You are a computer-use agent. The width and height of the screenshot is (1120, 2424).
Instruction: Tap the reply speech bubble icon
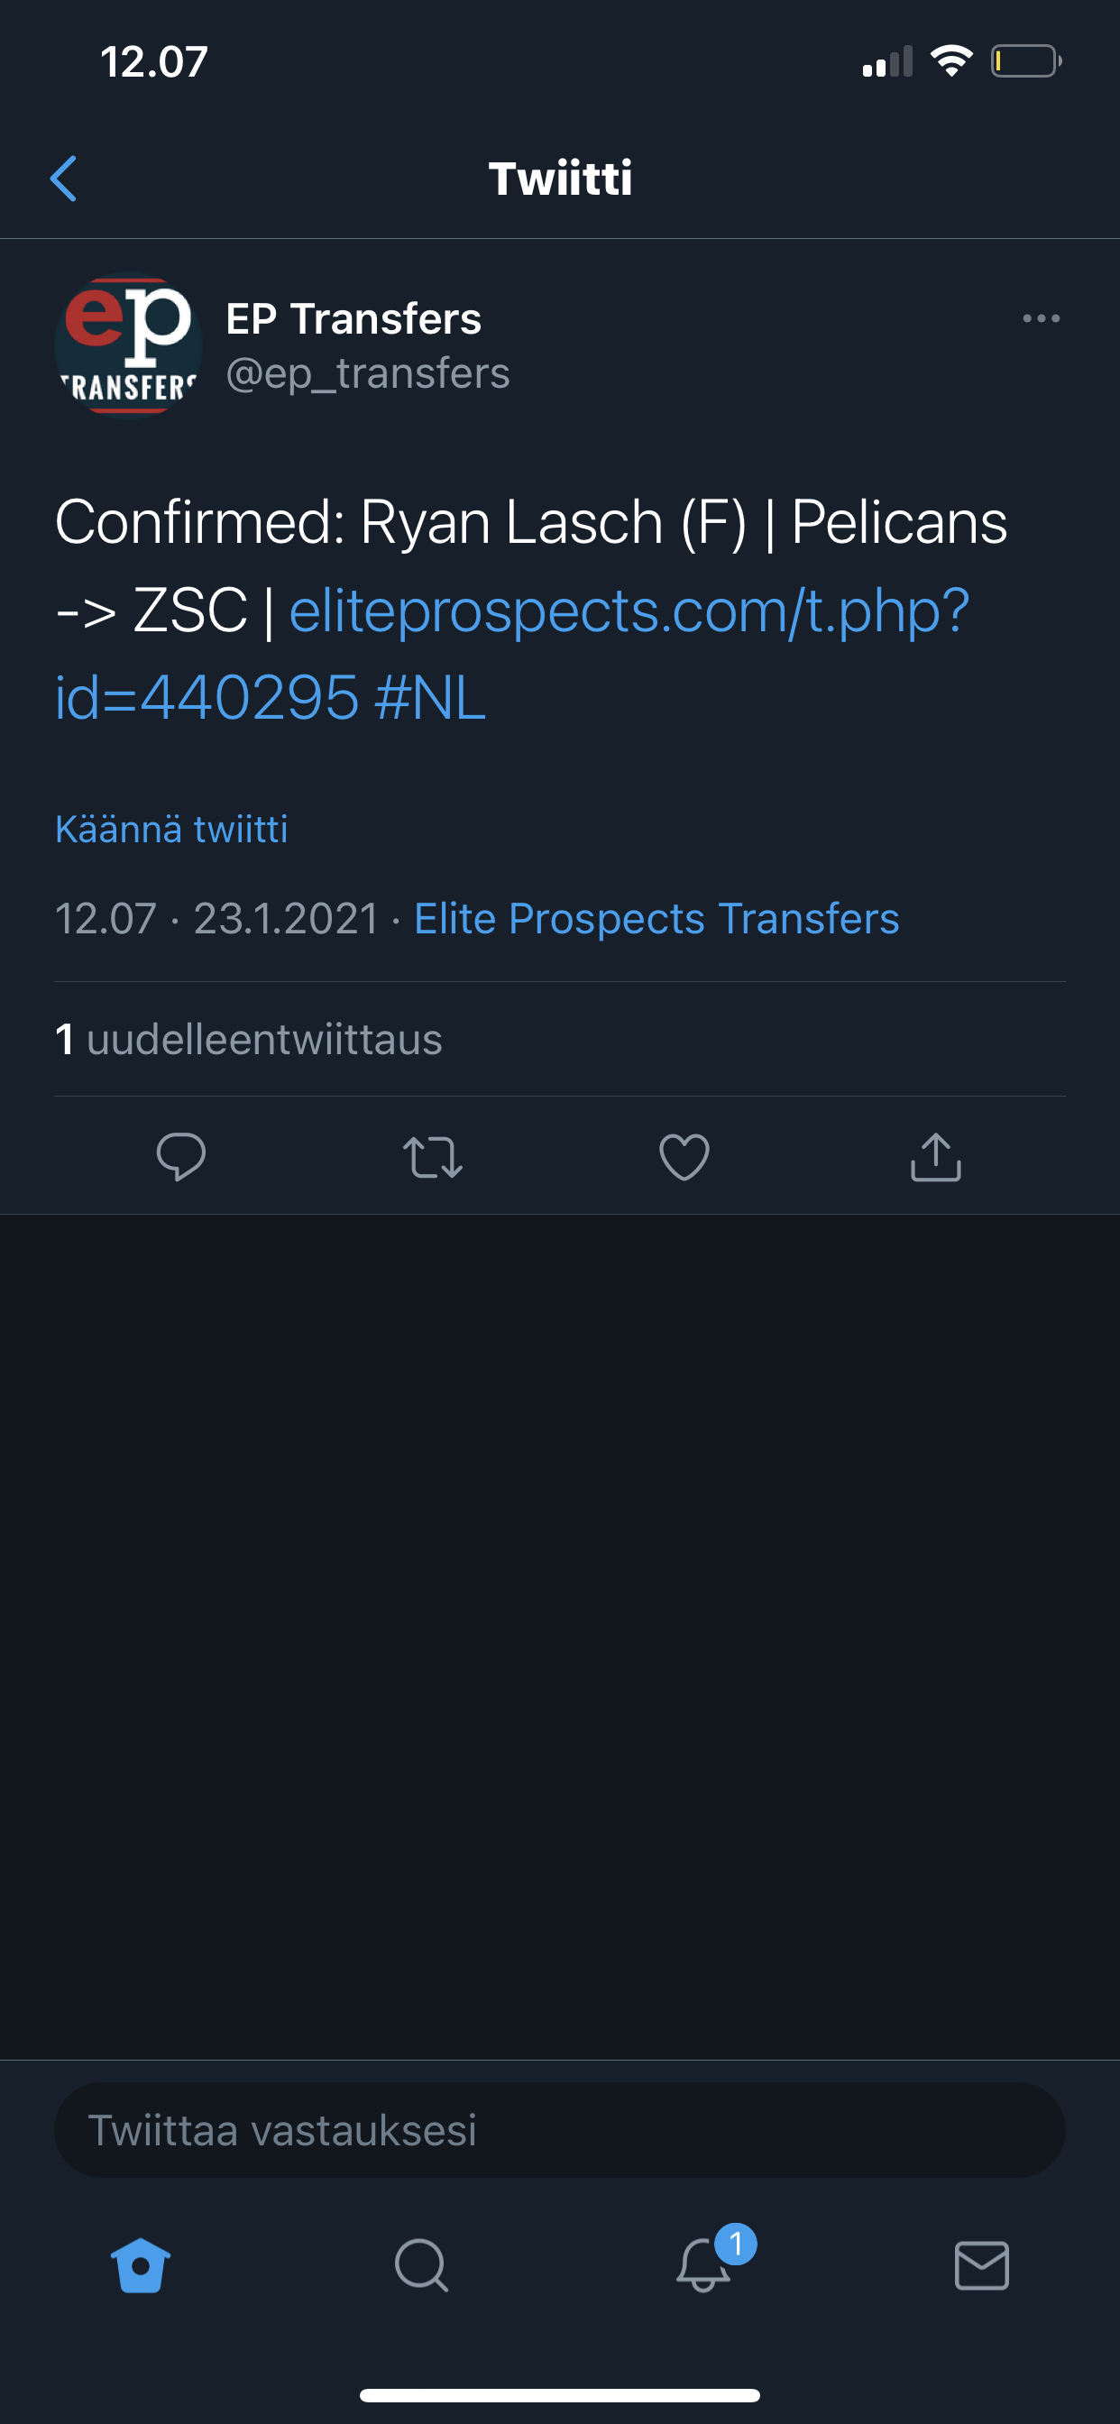pyautogui.click(x=180, y=1156)
